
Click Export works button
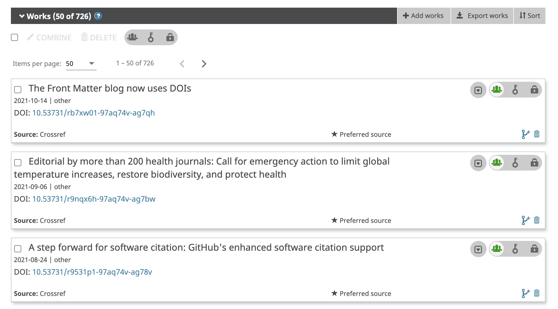[482, 16]
